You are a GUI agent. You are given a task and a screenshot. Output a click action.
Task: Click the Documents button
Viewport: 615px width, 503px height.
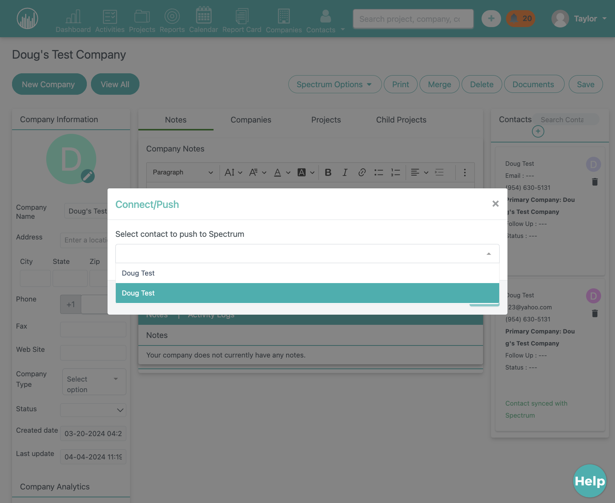click(x=534, y=84)
